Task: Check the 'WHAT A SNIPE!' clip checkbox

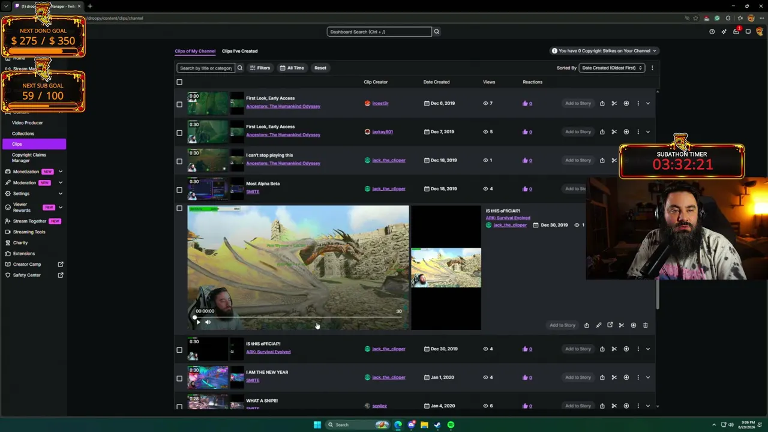Action: tap(179, 407)
